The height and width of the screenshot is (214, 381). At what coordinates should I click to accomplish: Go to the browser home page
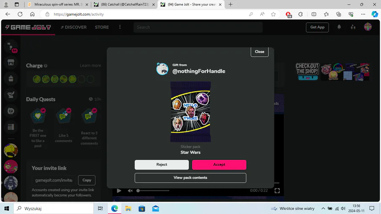coord(32,14)
